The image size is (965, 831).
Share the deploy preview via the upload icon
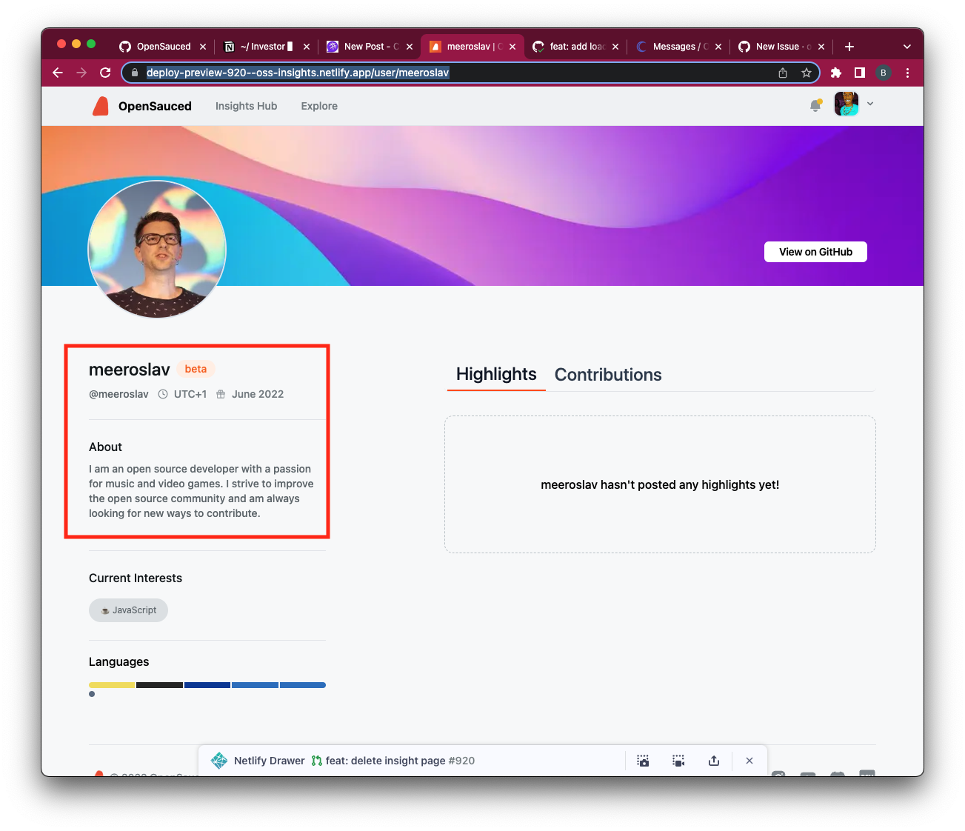(x=713, y=760)
